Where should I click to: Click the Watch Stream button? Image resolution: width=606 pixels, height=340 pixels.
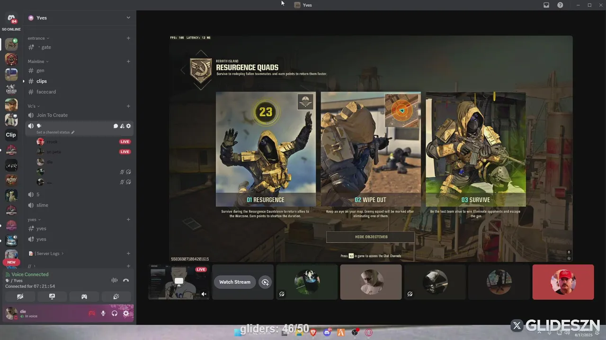pos(235,282)
